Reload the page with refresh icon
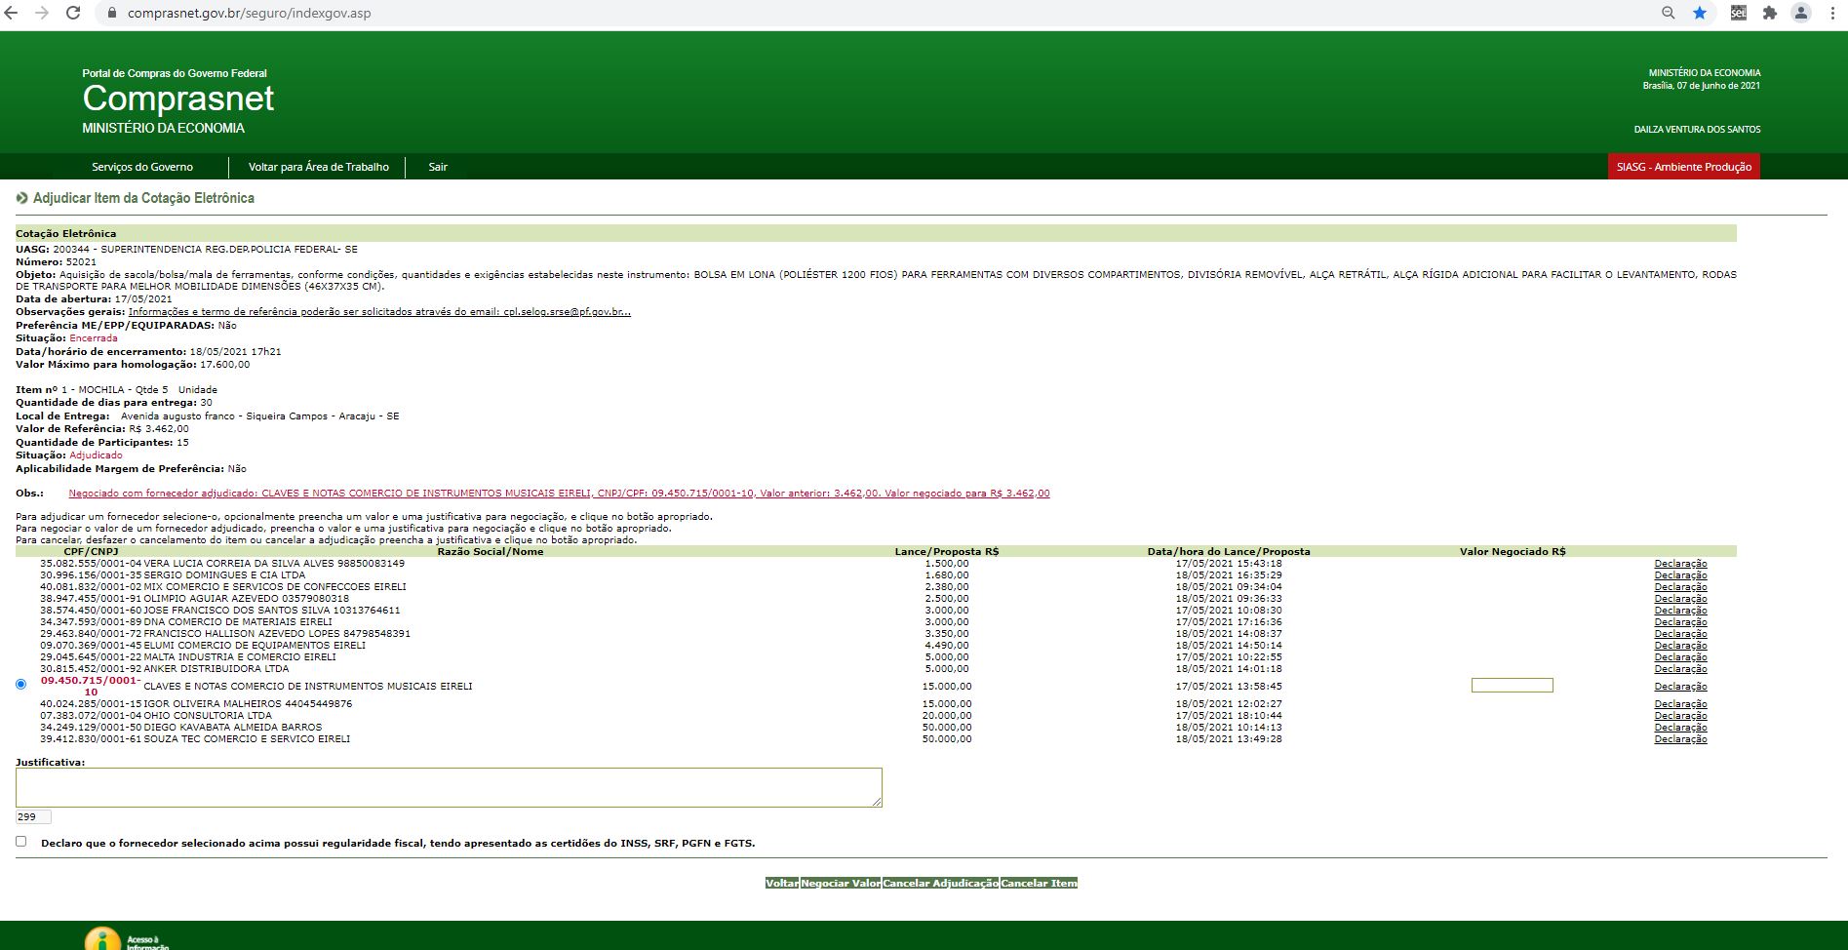Viewport: 1848px width, 950px height. tap(73, 13)
